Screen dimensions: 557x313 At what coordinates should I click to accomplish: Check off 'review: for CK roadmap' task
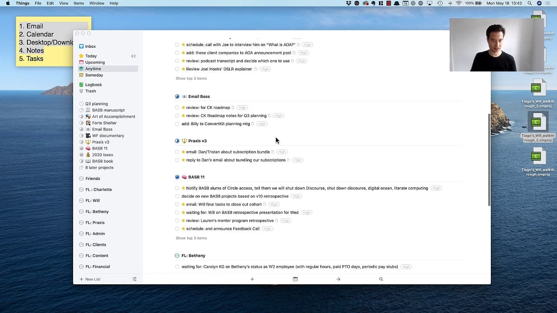(x=177, y=108)
